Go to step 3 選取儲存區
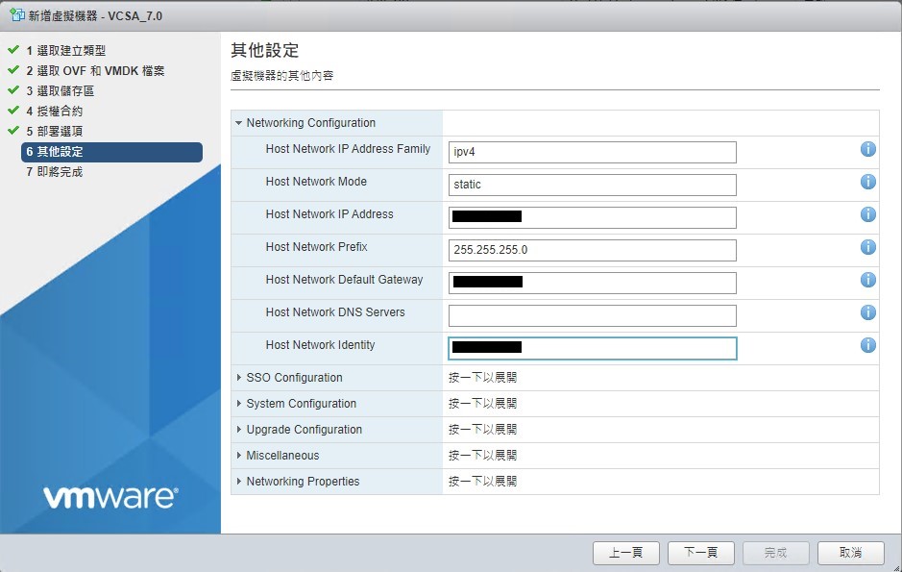The width and height of the screenshot is (902, 572). 60,91
